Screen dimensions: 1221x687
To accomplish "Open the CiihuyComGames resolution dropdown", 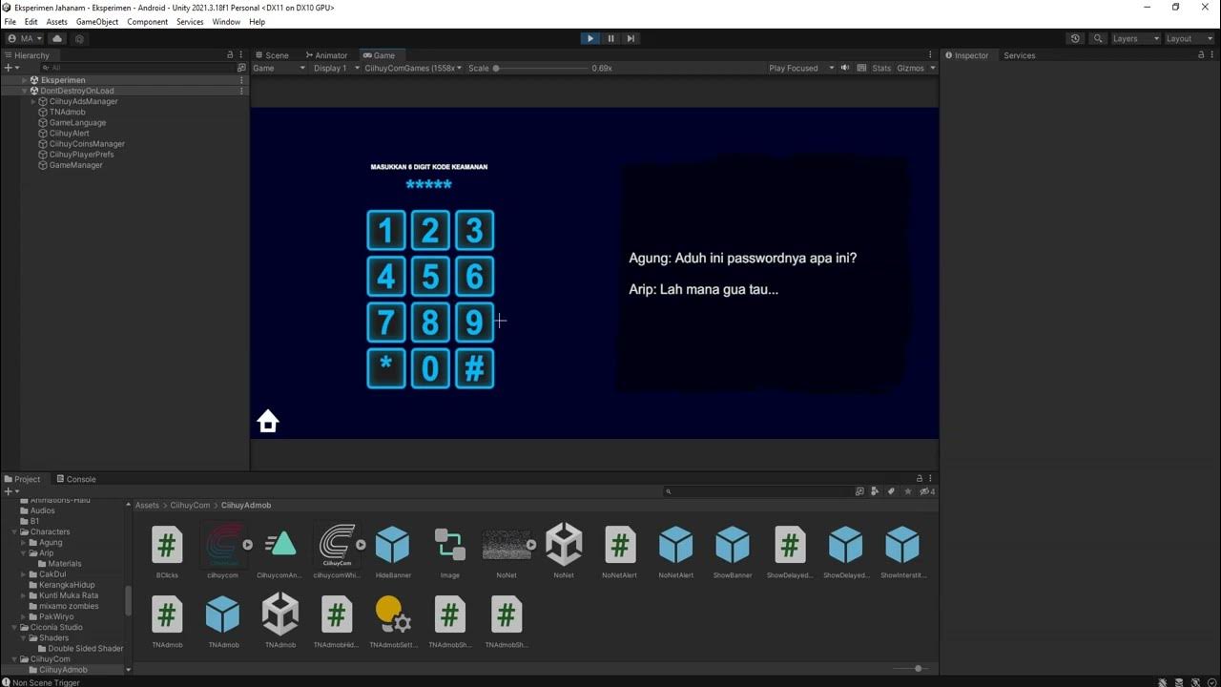I will tap(412, 68).
